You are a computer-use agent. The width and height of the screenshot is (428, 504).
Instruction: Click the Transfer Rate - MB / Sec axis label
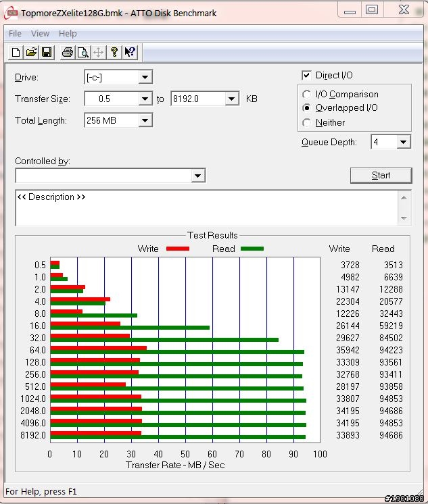(175, 465)
